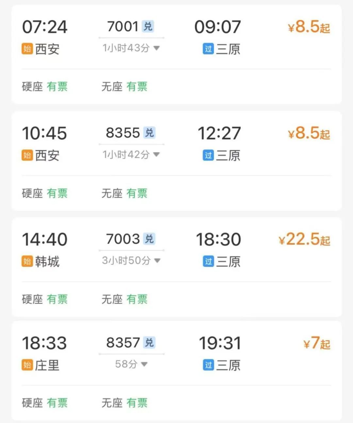This screenshot has height=423, width=353.
Task: Expand stop list for 1小时42分 duration
Action: (157, 154)
